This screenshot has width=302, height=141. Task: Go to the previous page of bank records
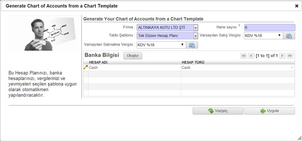[251, 56]
